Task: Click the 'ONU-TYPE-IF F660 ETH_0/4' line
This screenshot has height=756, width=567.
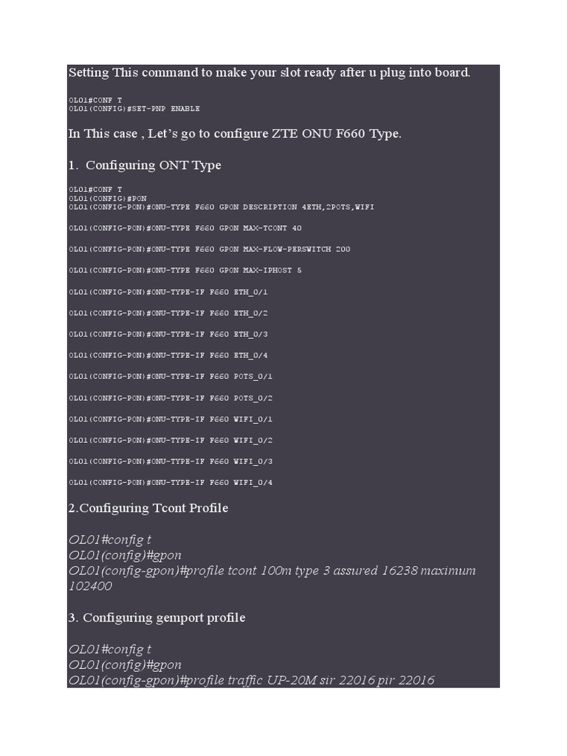Action: pos(168,356)
